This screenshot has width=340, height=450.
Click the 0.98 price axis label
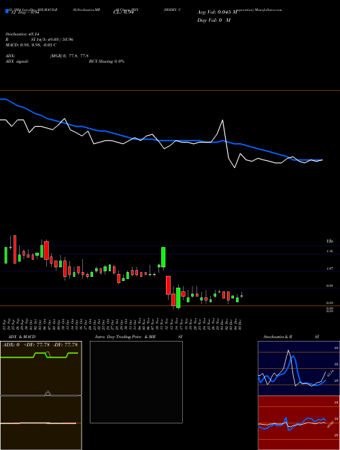tap(329, 286)
